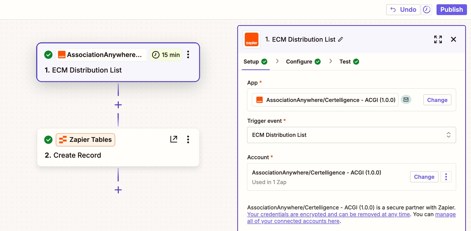
Task: Open Zapier Tables in new window icon
Action: (174, 139)
